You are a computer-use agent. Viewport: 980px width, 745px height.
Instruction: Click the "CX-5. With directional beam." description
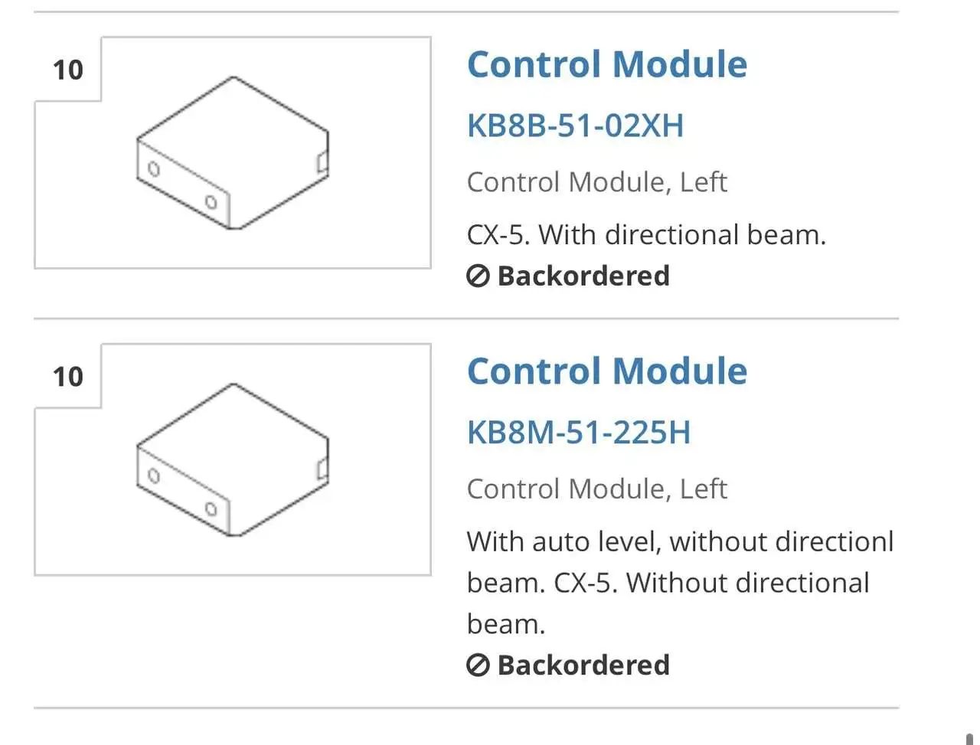click(646, 234)
